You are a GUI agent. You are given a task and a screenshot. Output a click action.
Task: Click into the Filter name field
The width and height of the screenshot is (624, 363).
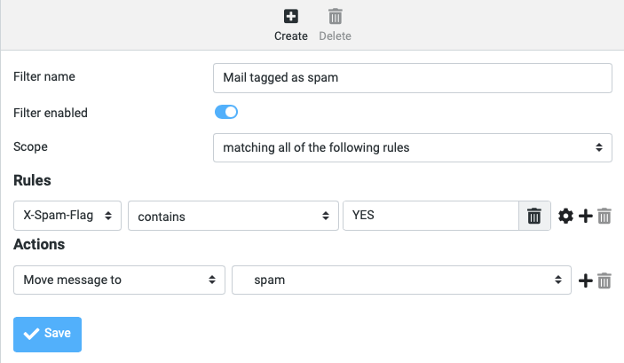[x=412, y=78]
